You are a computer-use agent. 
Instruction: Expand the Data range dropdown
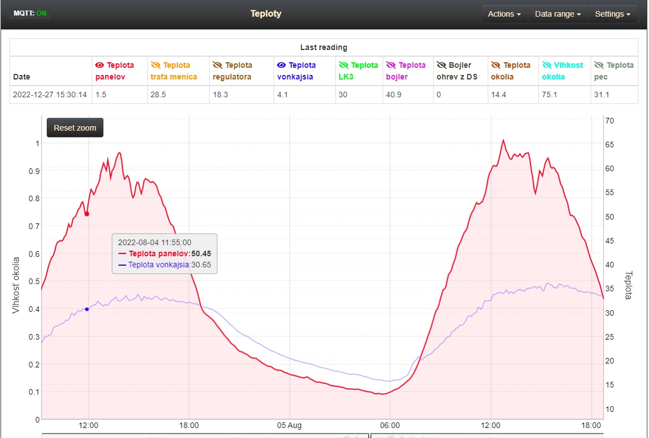pos(557,14)
